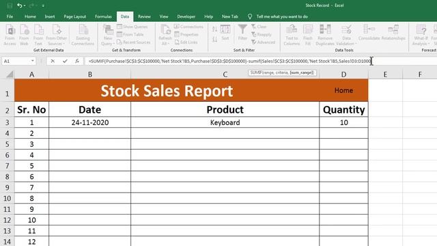The height and width of the screenshot is (246, 437).
Task: Click Sort A to Z icon
Action: click(x=214, y=29)
